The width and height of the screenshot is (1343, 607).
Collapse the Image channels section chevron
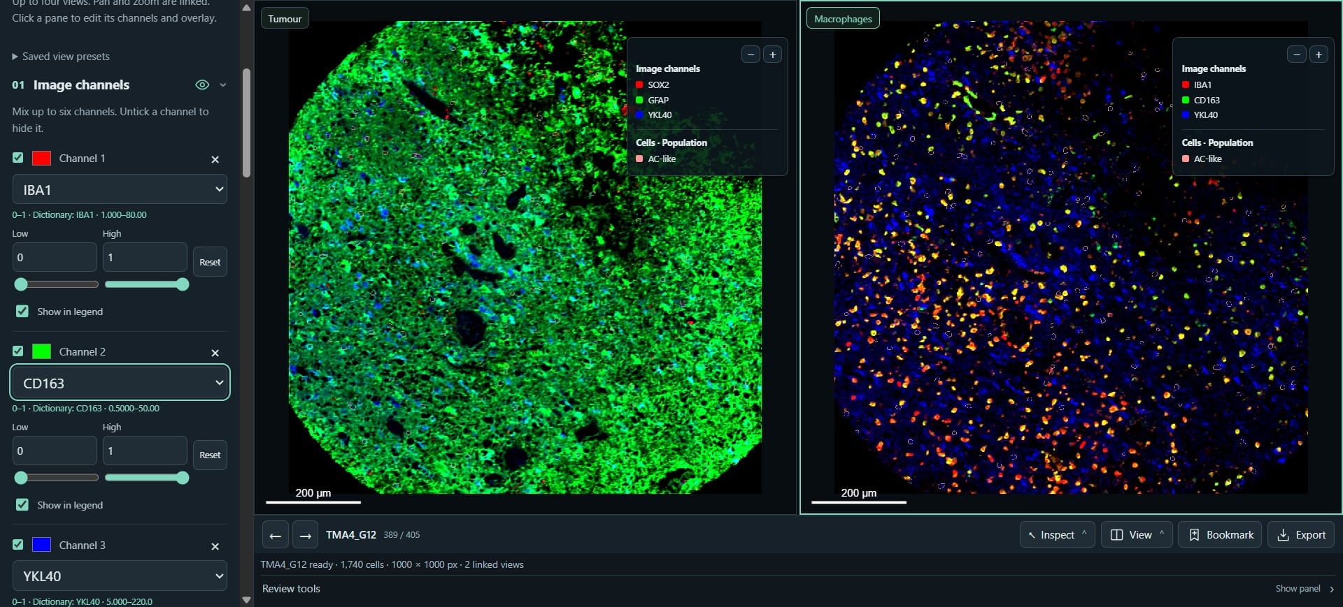click(222, 85)
